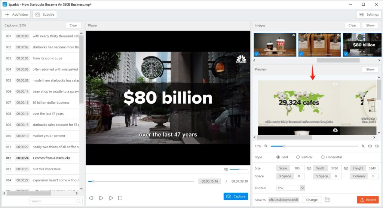Select the Grid style option

click(x=282, y=157)
